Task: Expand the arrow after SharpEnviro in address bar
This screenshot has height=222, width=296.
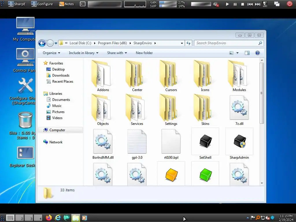Action: click(x=155, y=43)
